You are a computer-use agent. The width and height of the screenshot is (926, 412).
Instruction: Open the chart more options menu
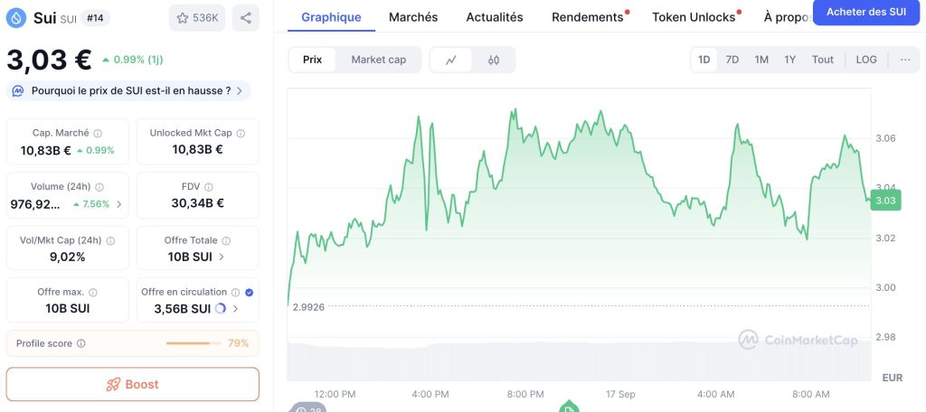[x=905, y=60]
